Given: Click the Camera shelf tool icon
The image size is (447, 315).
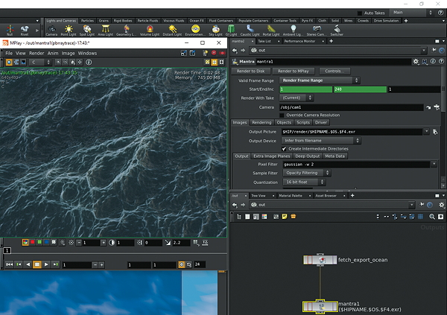Looking at the screenshot, I should (51, 30).
